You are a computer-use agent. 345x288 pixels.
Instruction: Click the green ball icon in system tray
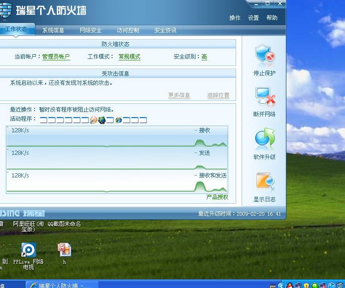[x=315, y=286]
